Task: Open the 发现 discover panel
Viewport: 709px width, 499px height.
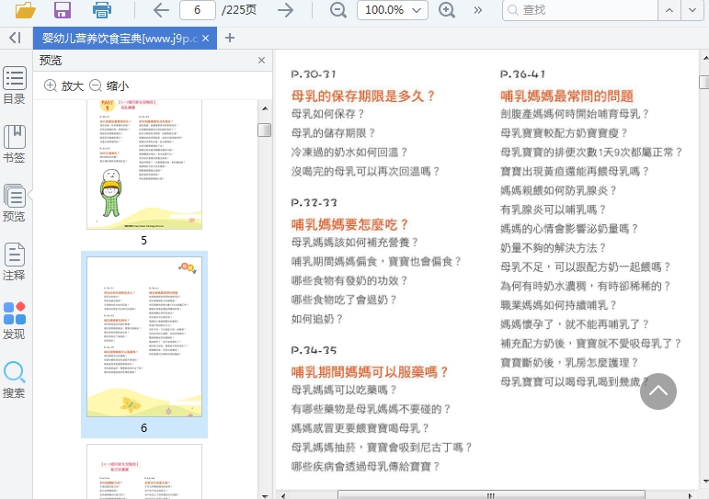Action: 14,321
